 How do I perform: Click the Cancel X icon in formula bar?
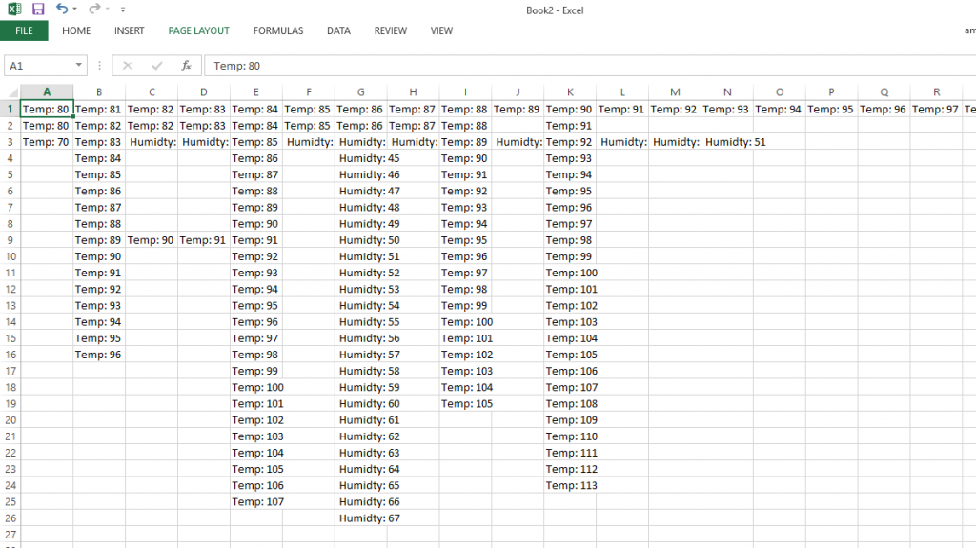[128, 66]
